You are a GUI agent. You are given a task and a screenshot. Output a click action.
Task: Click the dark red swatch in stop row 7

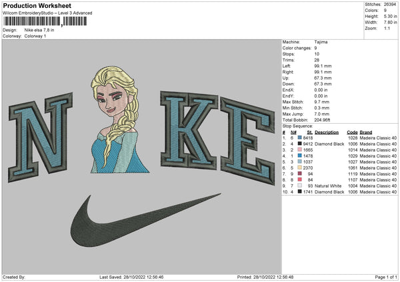pos(300,174)
